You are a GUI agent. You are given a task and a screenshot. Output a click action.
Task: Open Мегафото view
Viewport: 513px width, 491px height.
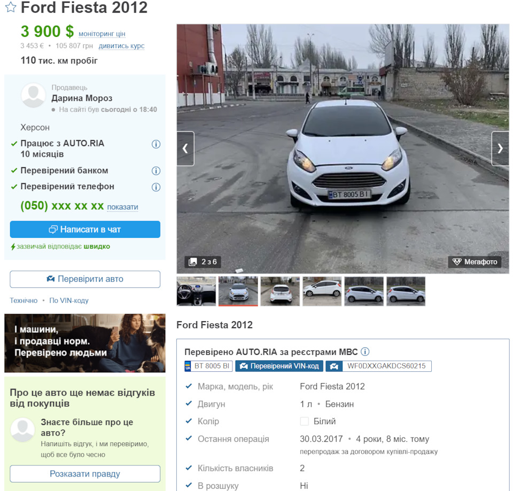coord(475,262)
